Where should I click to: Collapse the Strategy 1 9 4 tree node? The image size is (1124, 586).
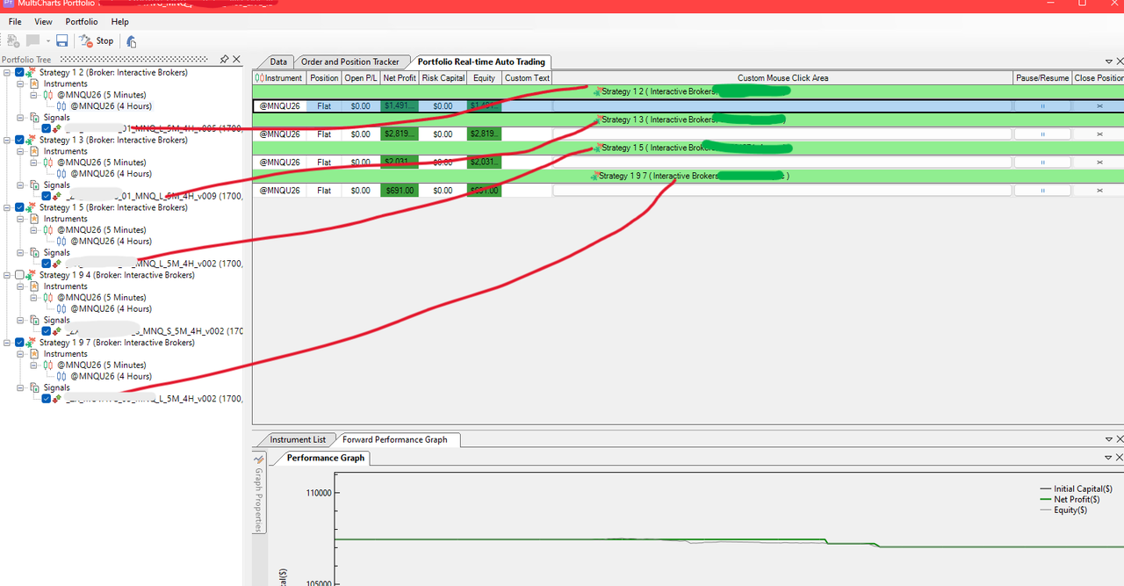pyautogui.click(x=8, y=275)
